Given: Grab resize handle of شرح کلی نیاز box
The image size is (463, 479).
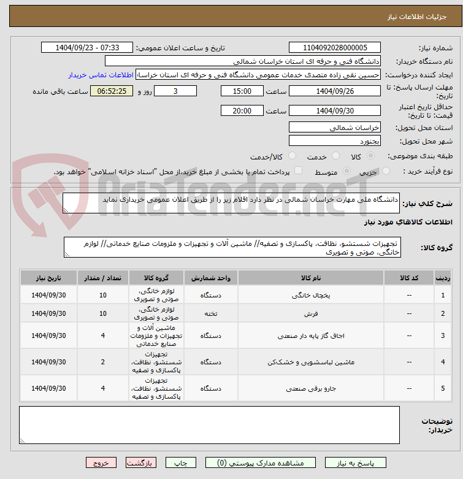Looking at the screenshot, I should pyautogui.click(x=67, y=209).
